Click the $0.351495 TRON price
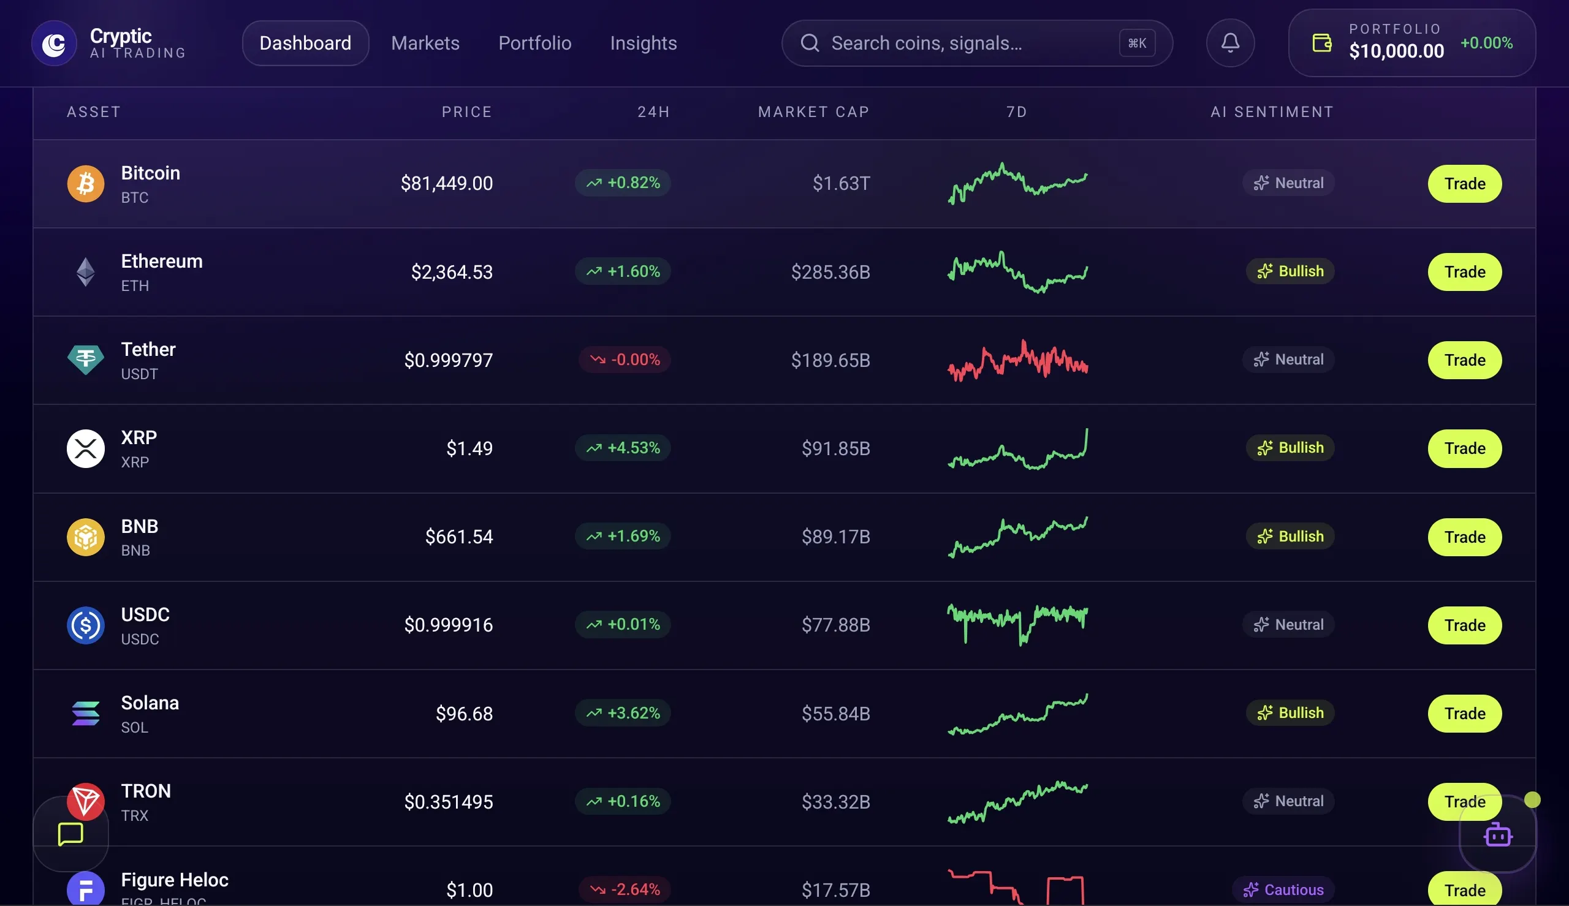This screenshot has width=1569, height=906. [449, 802]
